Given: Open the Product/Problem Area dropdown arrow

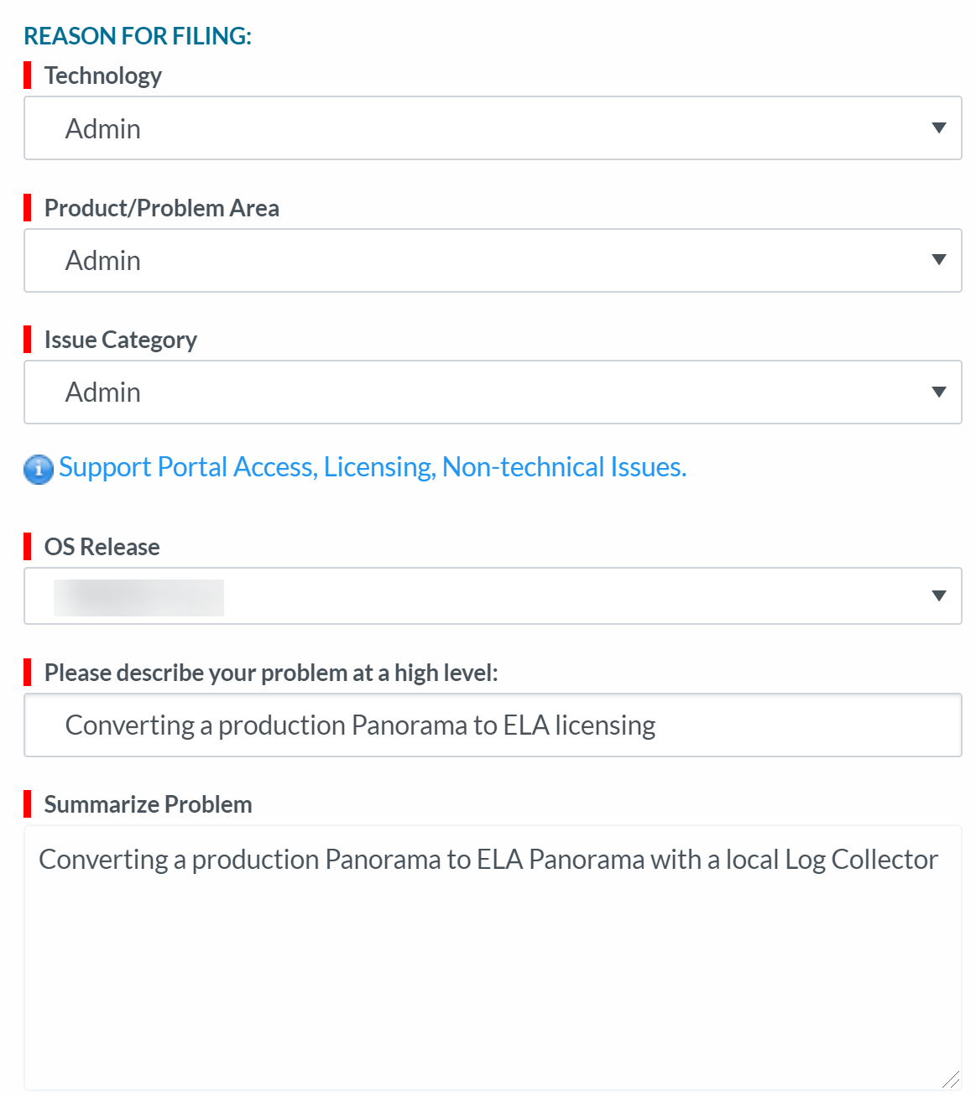Looking at the screenshot, I should [x=939, y=260].
